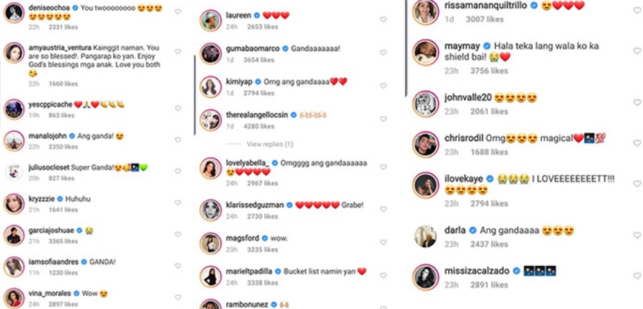Toggle like on darla's comment
643x309 pixels.
[x=637, y=236]
